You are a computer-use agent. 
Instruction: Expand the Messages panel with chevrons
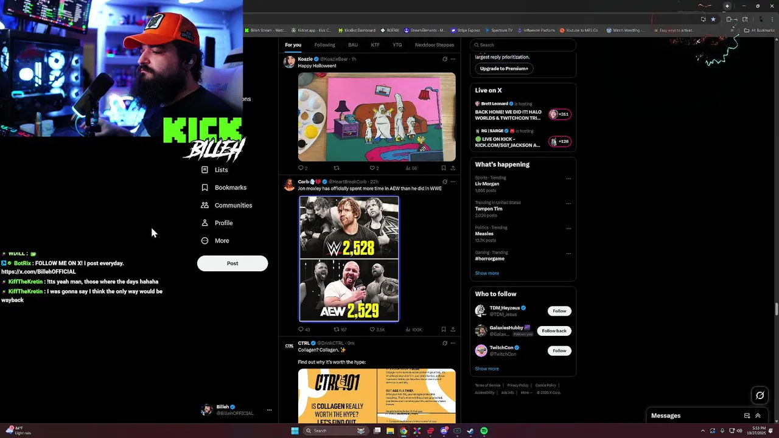[x=758, y=416]
